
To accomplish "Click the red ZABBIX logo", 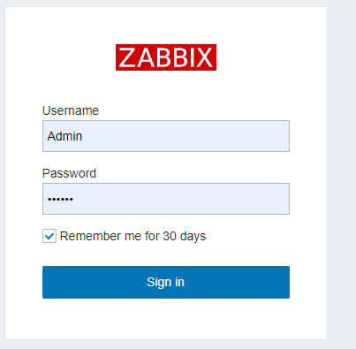I will pos(166,57).
